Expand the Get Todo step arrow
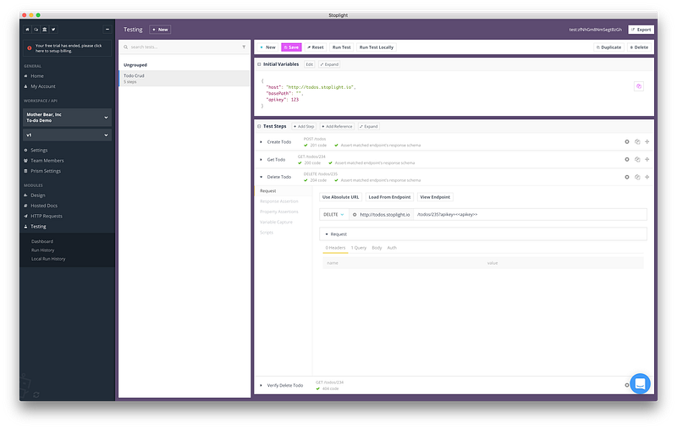677x429 pixels. [261, 160]
